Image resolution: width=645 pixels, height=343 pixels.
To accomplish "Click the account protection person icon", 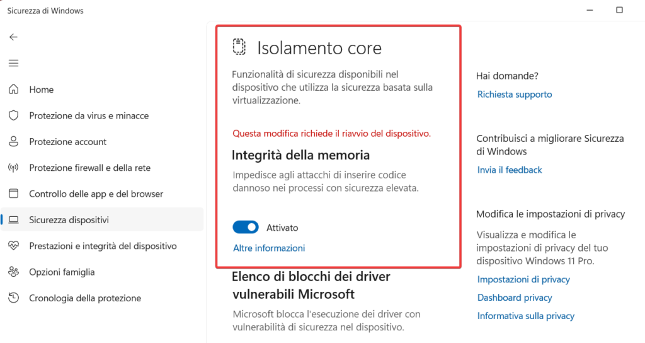I will click(13, 142).
